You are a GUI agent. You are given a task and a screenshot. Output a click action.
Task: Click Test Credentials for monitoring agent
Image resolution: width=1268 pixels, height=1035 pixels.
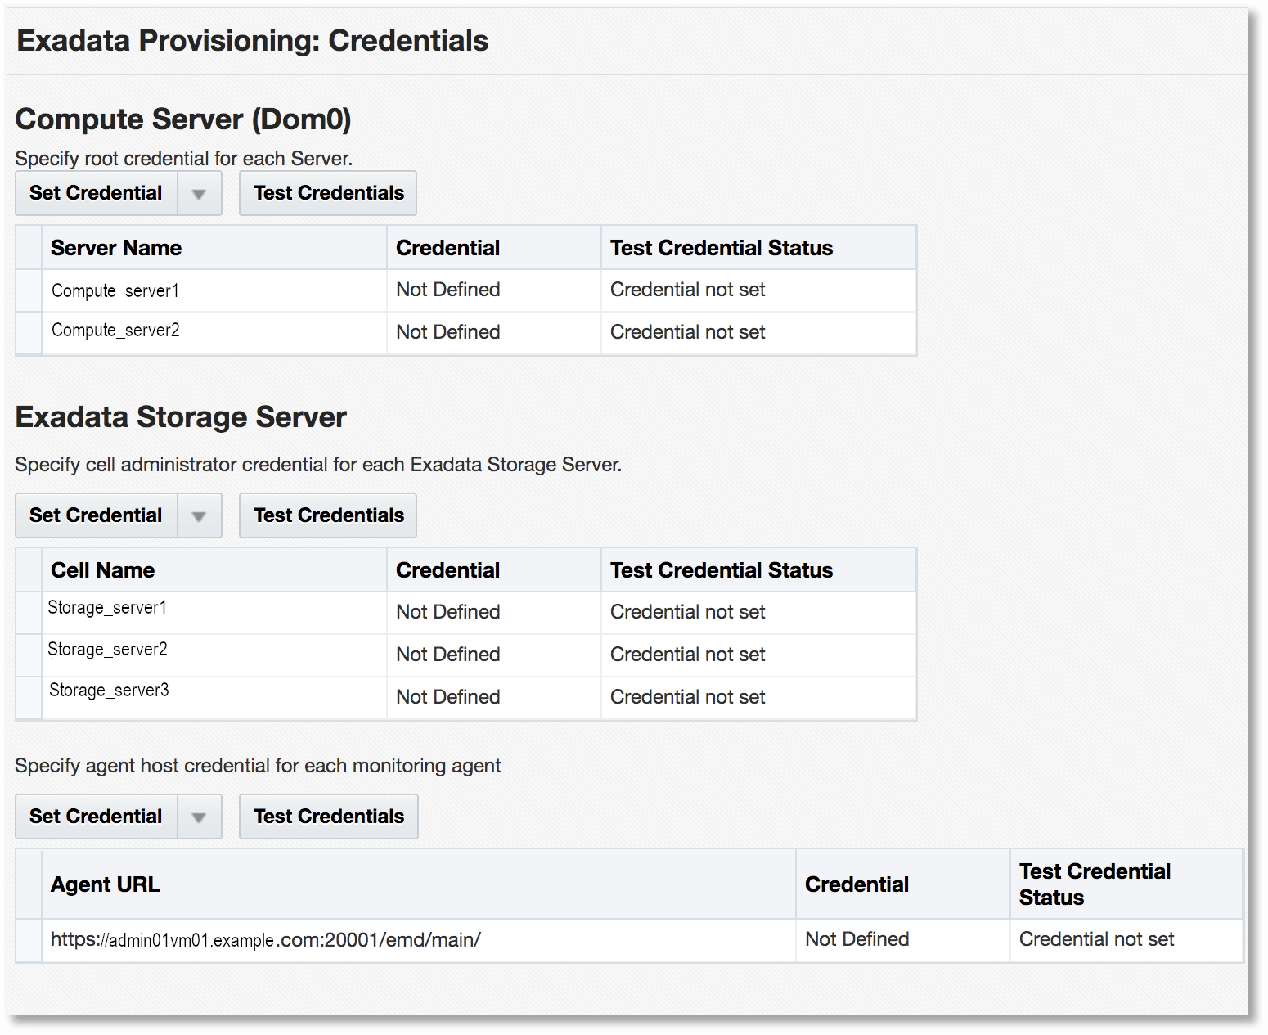328,817
